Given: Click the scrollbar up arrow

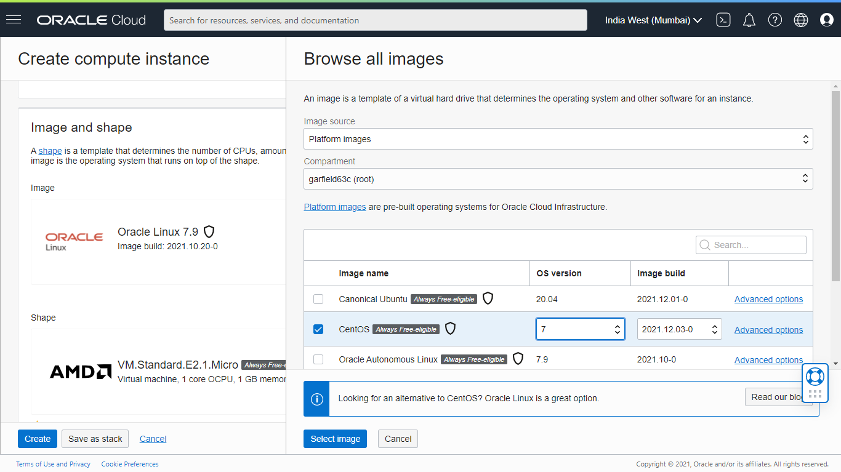Looking at the screenshot, I should pos(835,85).
